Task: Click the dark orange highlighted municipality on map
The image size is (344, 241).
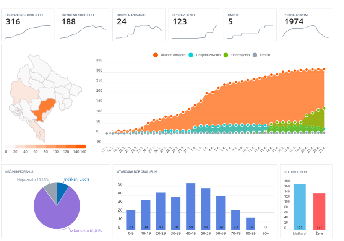Action: tap(44, 109)
